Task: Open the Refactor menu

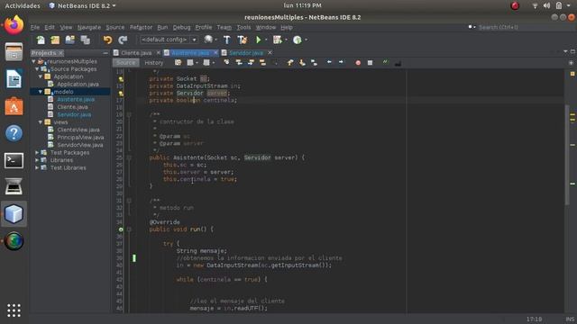Action: click(141, 28)
